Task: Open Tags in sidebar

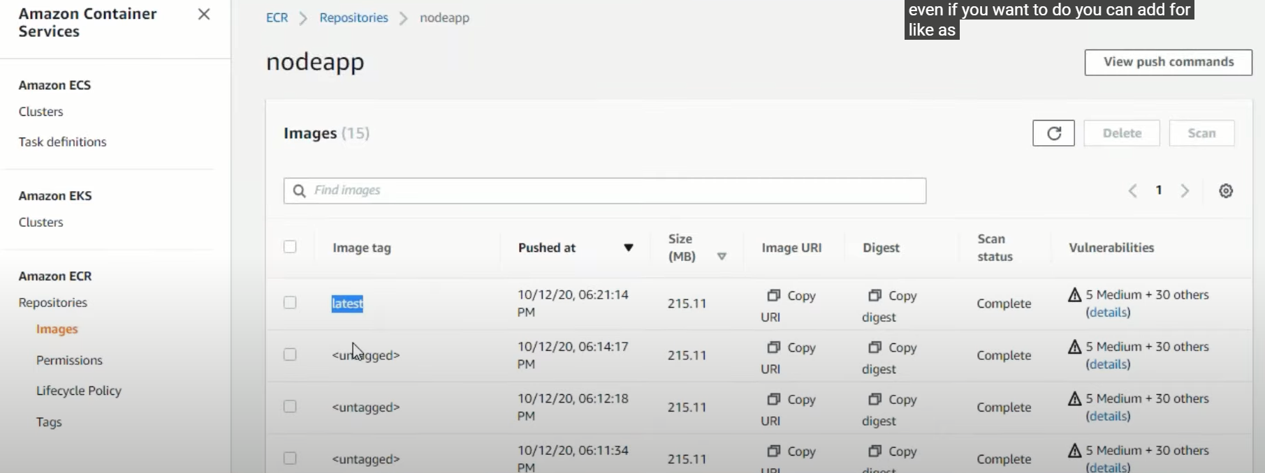Action: tap(49, 422)
